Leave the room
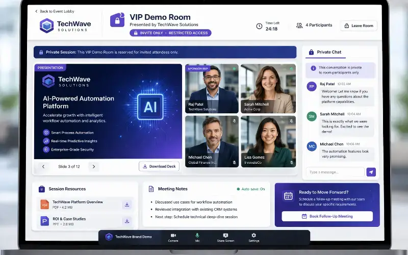Image resolution: width=408 pixels, height=255 pixels. point(359,25)
